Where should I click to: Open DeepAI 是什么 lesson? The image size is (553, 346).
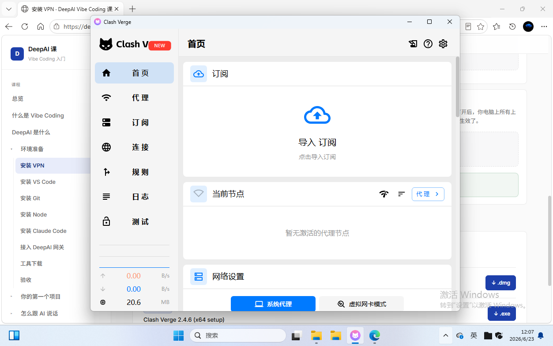[x=31, y=132]
